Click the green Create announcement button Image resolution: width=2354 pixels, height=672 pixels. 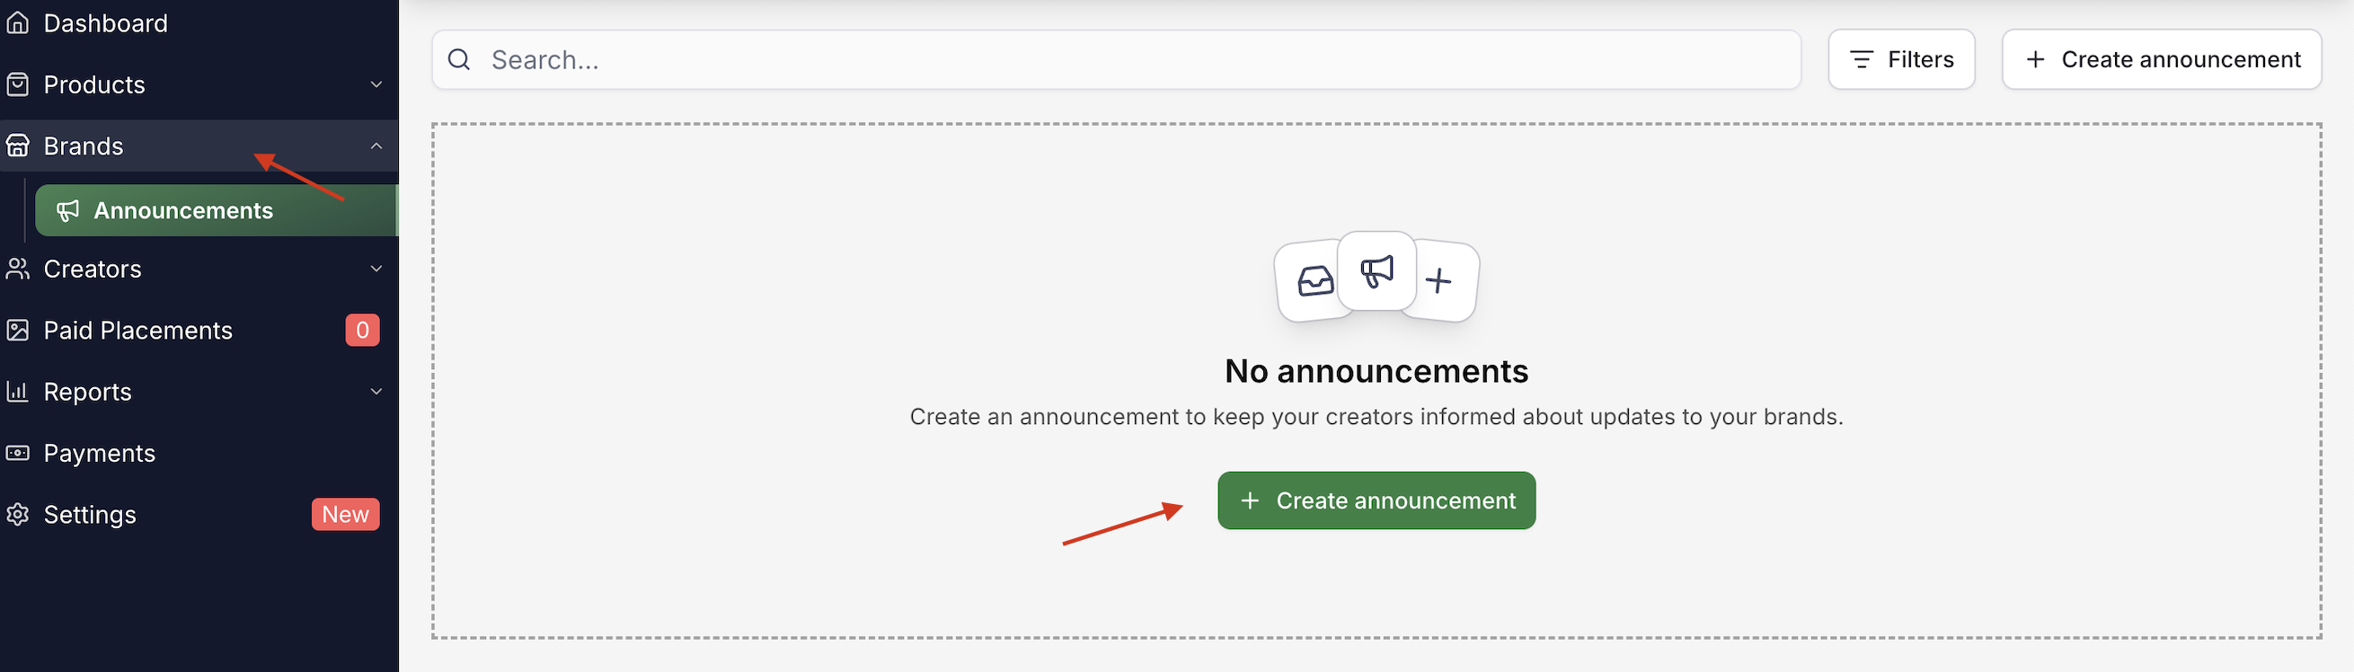point(1376,501)
